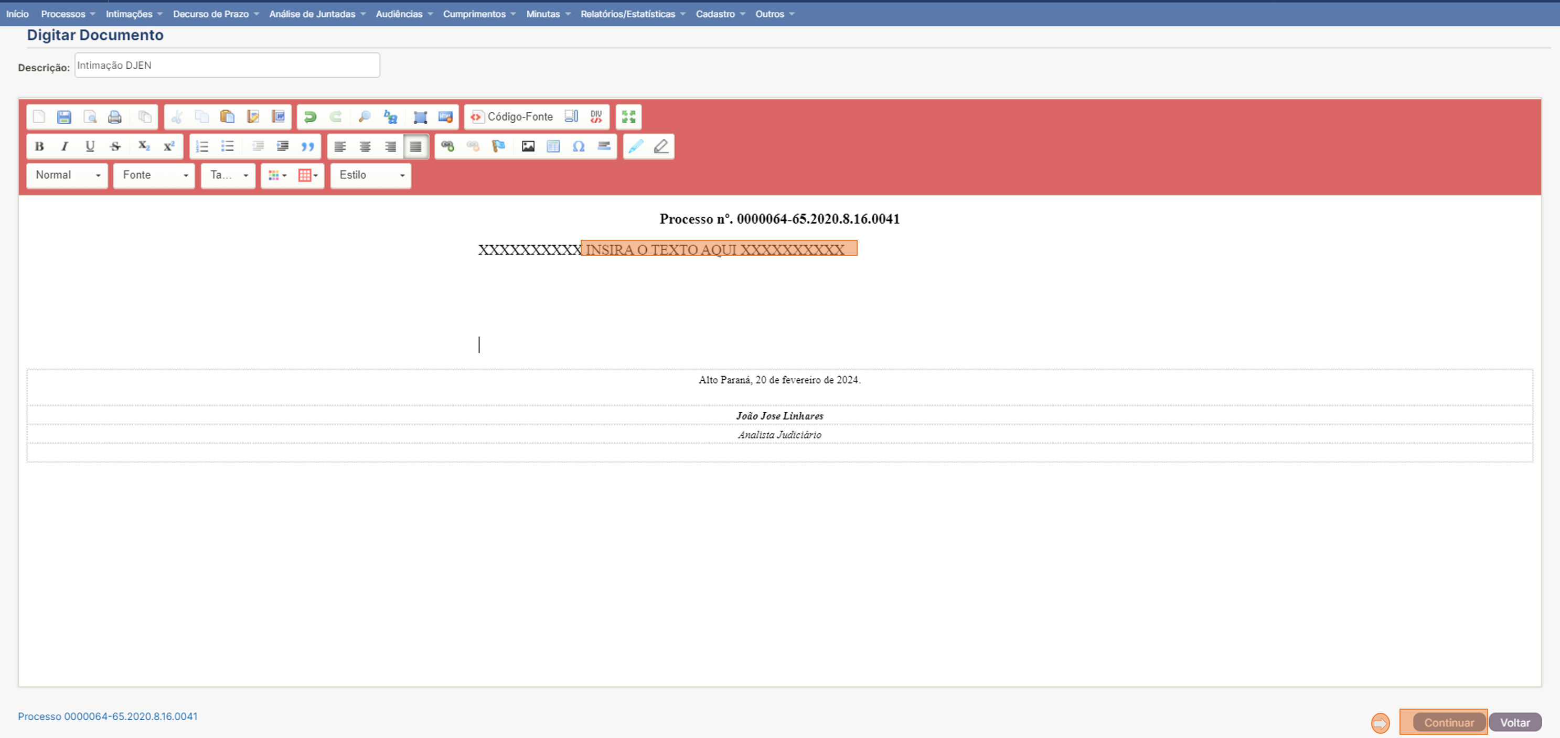
Task: Open the Replace text icon
Action: pos(391,117)
